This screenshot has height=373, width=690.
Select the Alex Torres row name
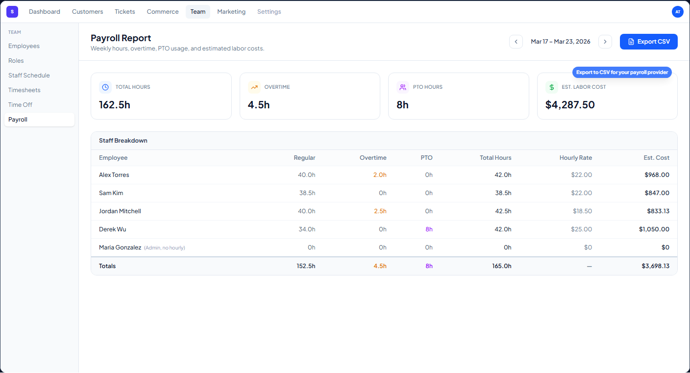(x=114, y=175)
